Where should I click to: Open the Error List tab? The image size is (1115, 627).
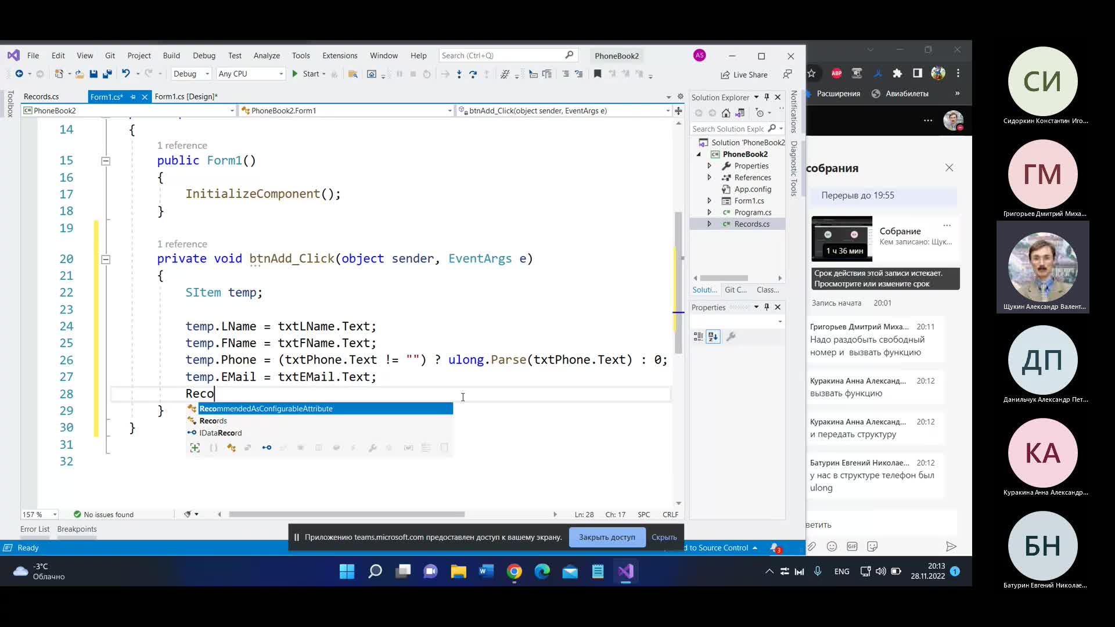[35, 529]
